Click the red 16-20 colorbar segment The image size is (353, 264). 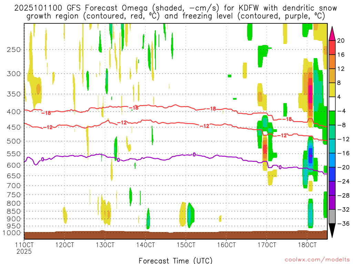click(332, 47)
